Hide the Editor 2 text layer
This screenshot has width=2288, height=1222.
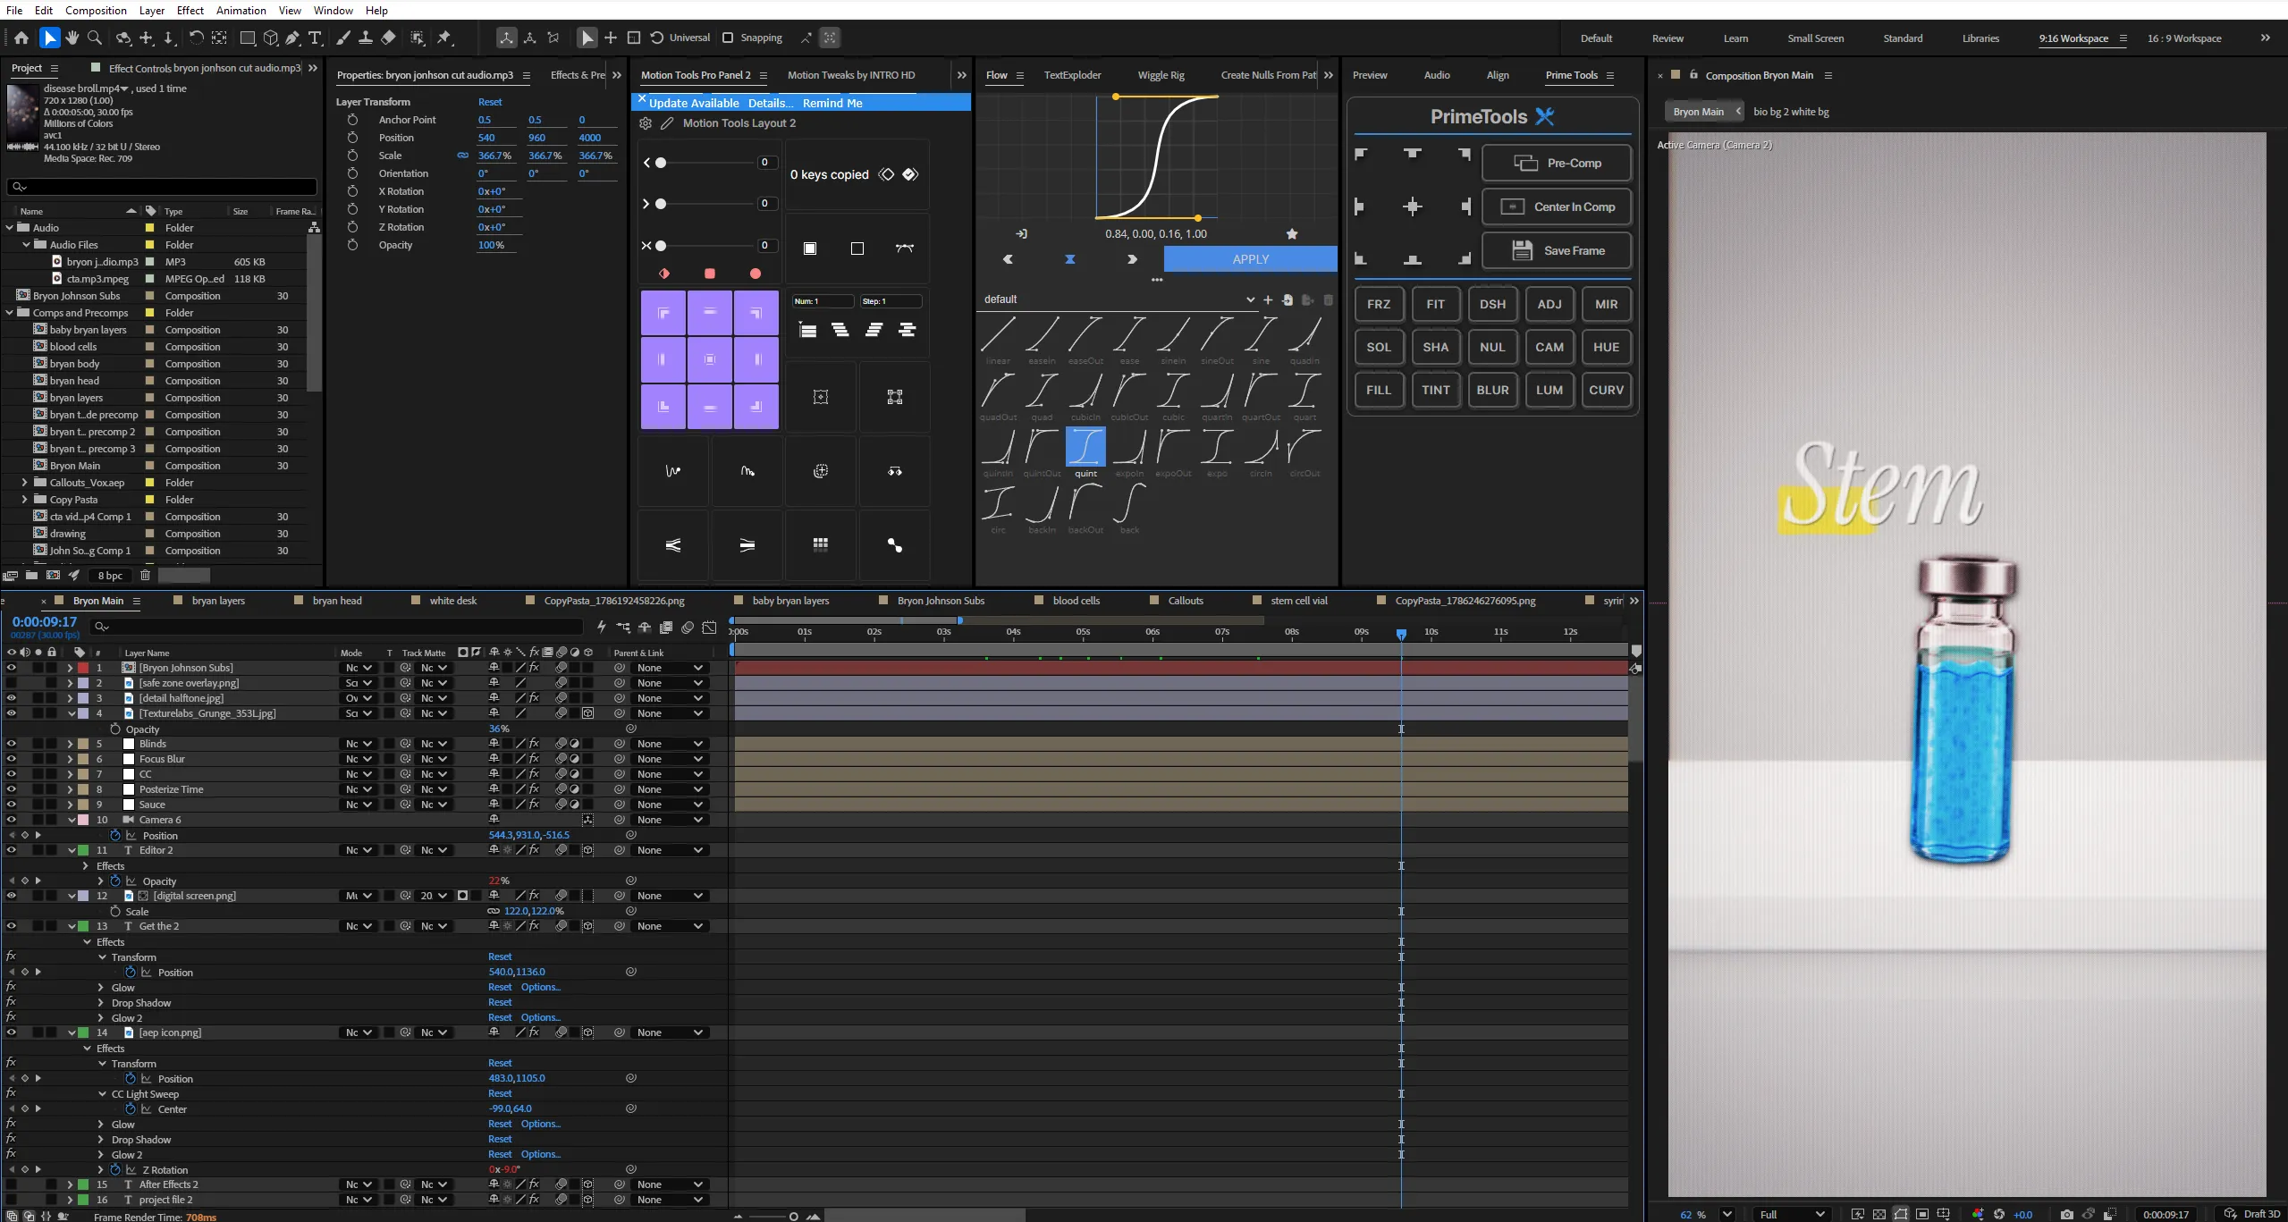11,850
